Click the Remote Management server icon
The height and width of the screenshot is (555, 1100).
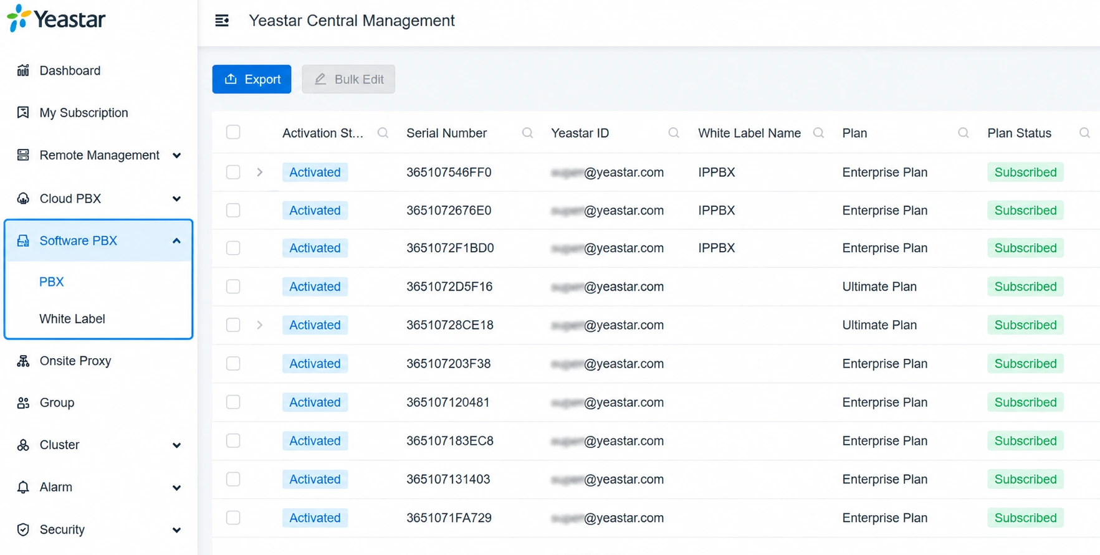click(23, 155)
